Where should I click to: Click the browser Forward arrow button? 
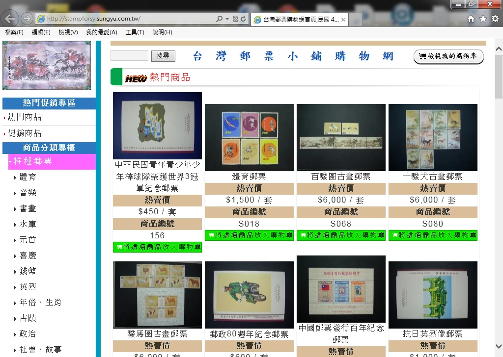pos(27,19)
